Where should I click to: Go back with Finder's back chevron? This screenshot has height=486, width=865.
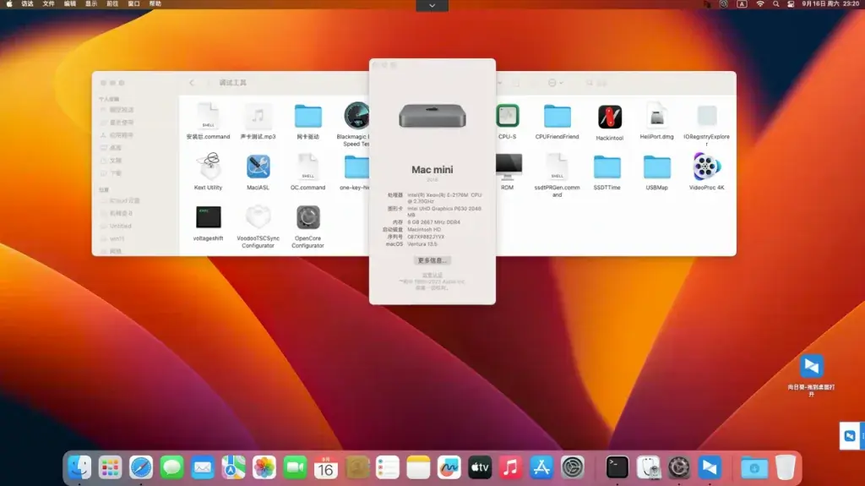click(192, 83)
